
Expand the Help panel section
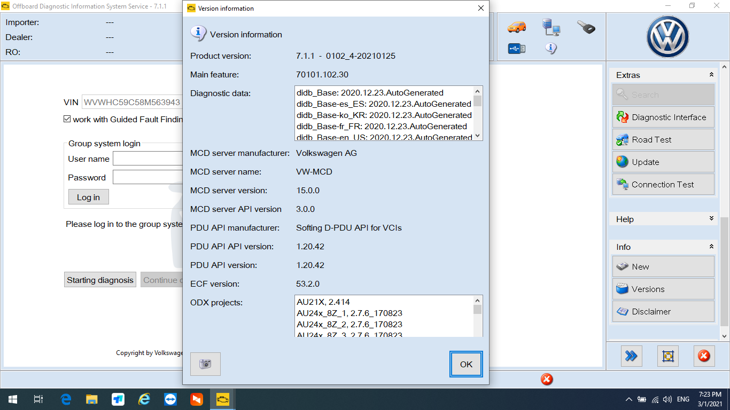point(711,219)
